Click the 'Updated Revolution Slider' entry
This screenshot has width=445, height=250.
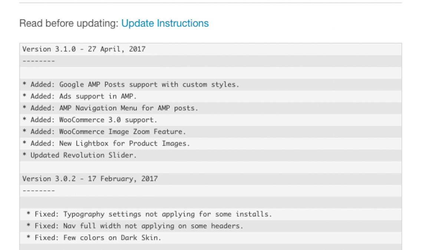(83, 155)
